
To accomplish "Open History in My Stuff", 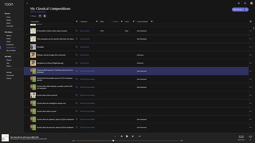I will 9,66.
